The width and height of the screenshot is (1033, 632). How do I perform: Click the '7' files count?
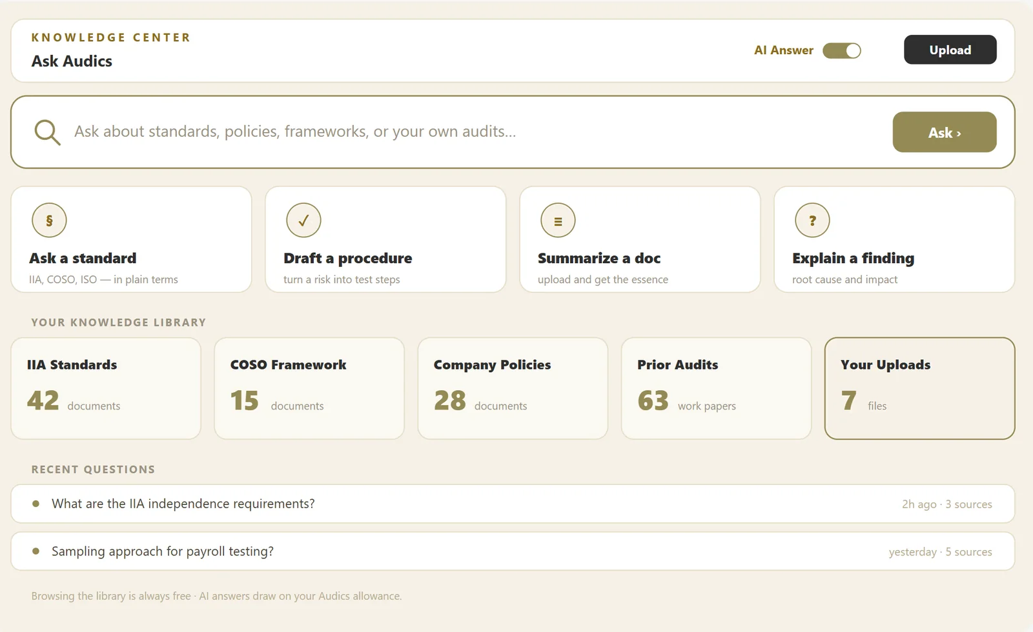click(x=848, y=400)
